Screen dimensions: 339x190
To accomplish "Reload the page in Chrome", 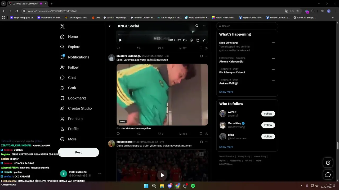I will point(16,11).
